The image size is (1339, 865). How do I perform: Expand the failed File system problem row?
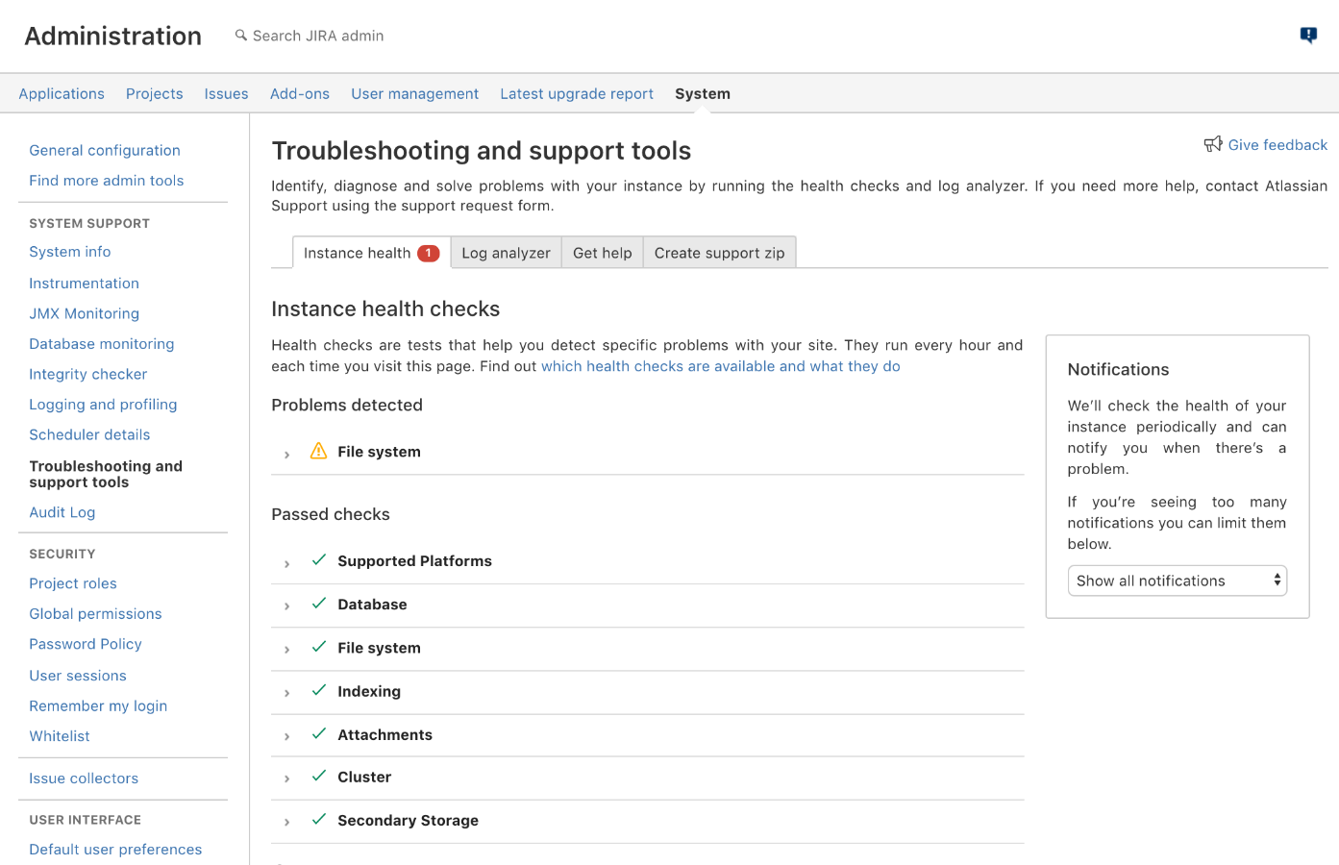(286, 454)
